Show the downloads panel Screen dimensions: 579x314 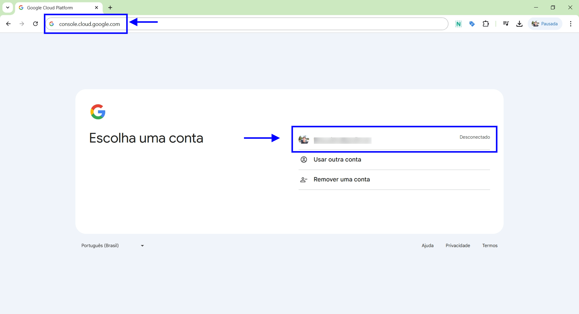(519, 24)
